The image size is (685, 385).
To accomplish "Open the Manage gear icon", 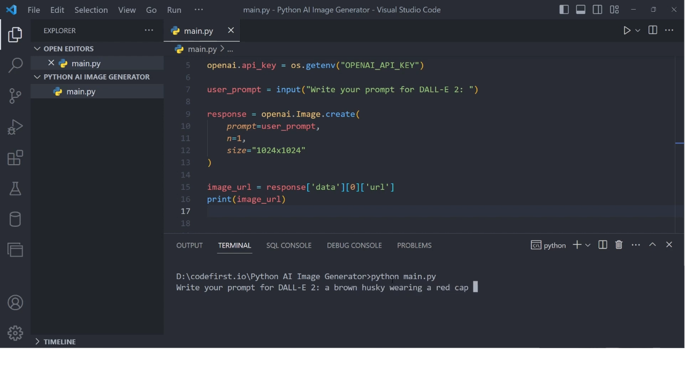I will [15, 333].
